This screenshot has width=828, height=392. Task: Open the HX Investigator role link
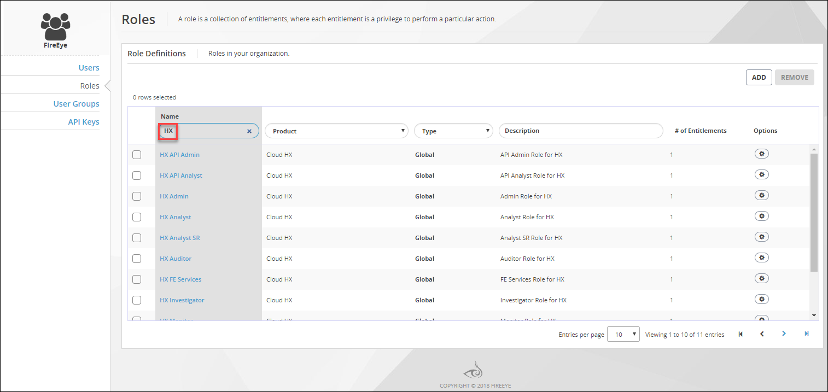[x=182, y=300]
